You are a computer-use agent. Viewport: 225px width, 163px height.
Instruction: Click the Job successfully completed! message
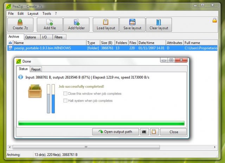pyautogui.click(x=81, y=86)
